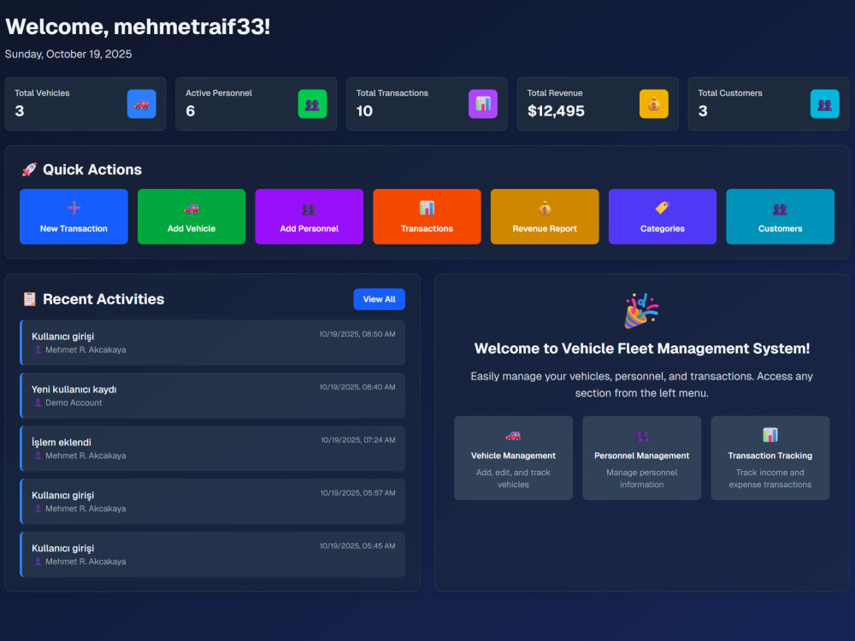855x641 pixels.
Task: Open the Total Customers stat card
Action: point(769,103)
